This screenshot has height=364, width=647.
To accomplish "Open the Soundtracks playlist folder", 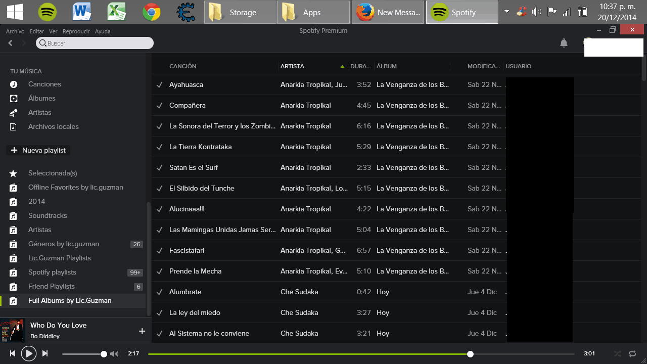I will coord(48,216).
